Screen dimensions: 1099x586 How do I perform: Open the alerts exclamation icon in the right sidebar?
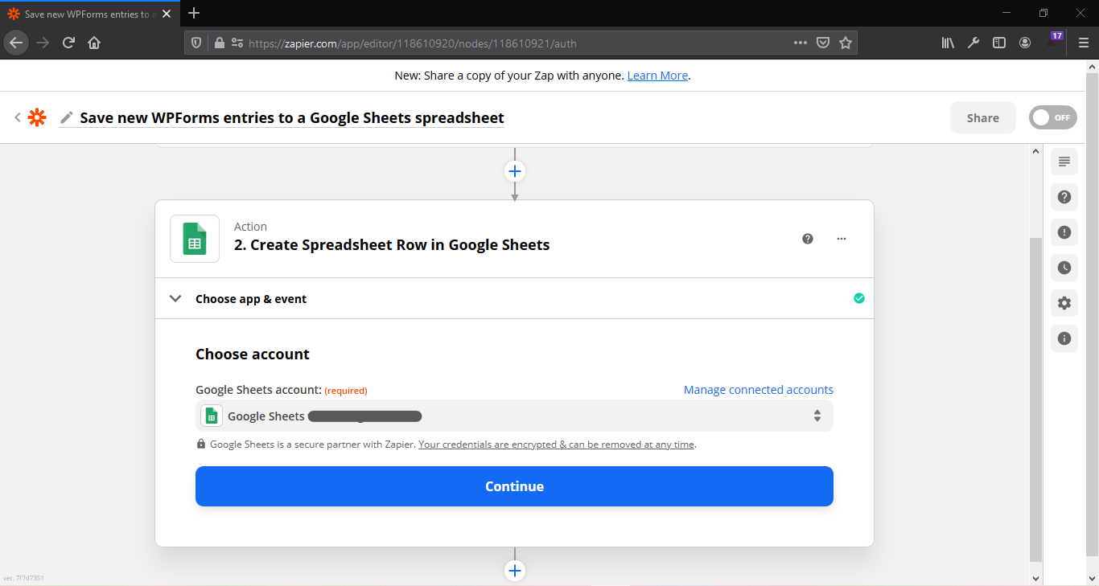1064,232
